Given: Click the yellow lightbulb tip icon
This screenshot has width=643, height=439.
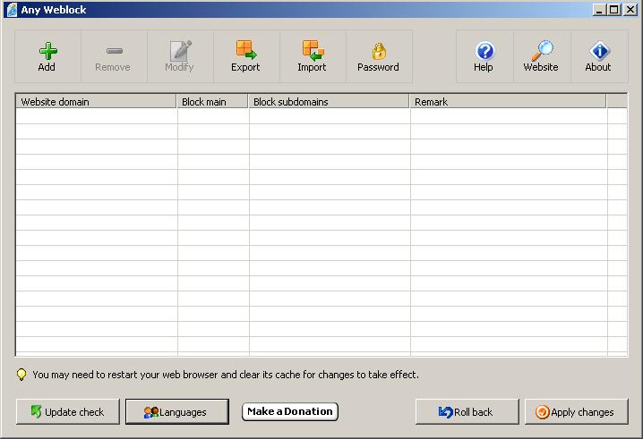Looking at the screenshot, I should pos(21,375).
